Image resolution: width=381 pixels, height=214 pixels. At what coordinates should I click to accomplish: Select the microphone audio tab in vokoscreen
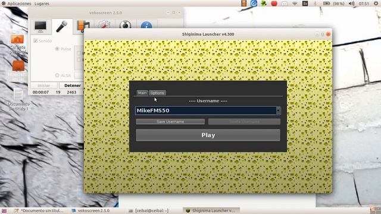(62, 26)
